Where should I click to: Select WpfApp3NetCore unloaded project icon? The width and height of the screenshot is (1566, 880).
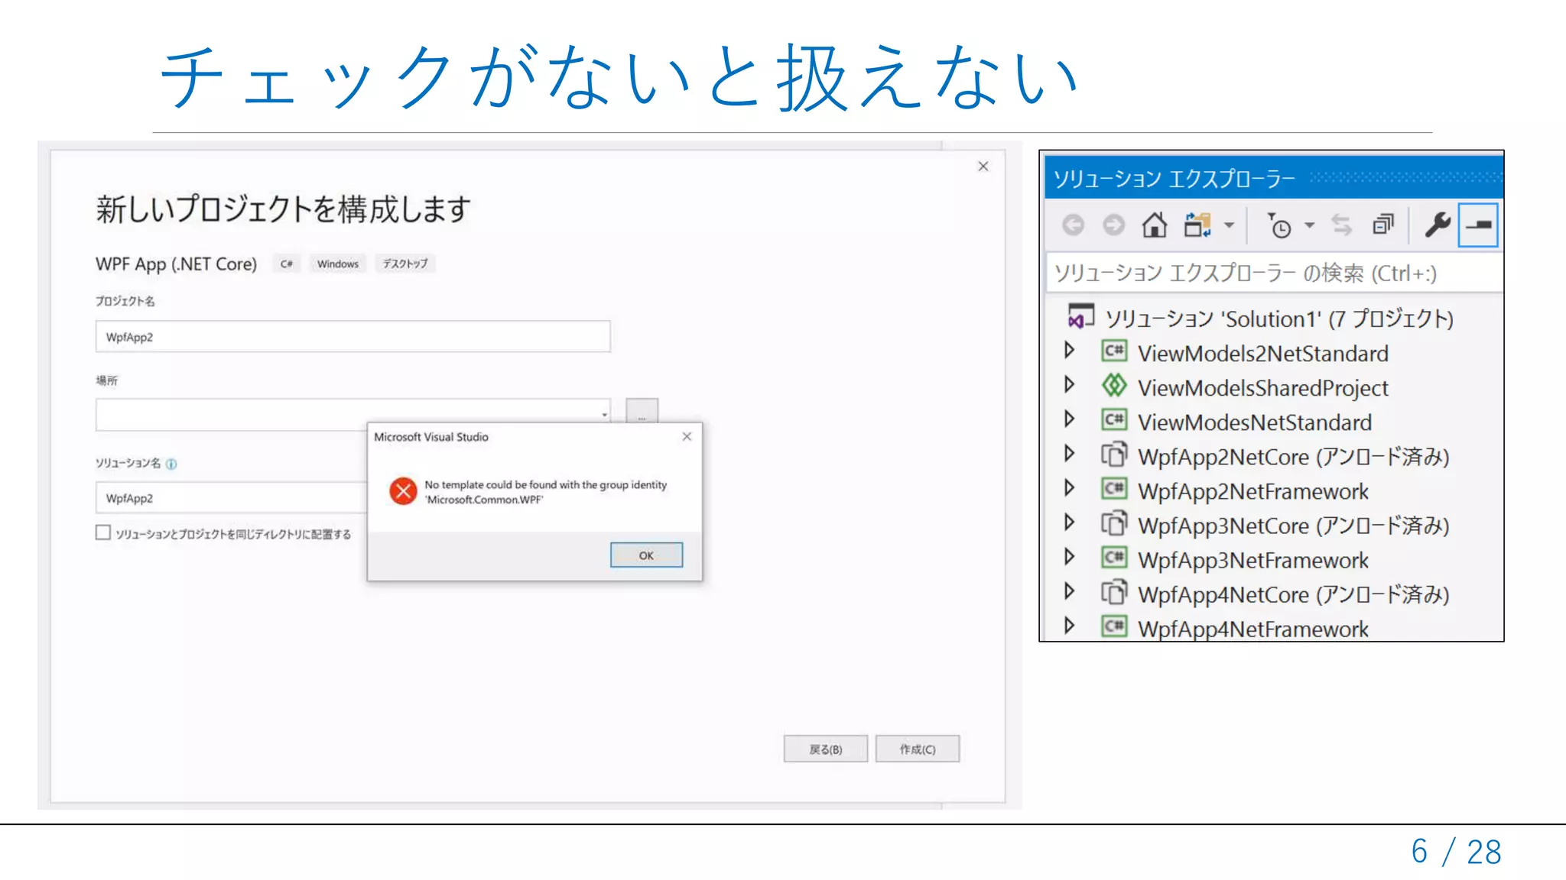(x=1114, y=523)
